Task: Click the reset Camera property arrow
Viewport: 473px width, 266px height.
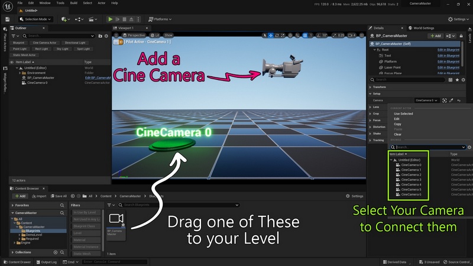Action: (x=459, y=100)
